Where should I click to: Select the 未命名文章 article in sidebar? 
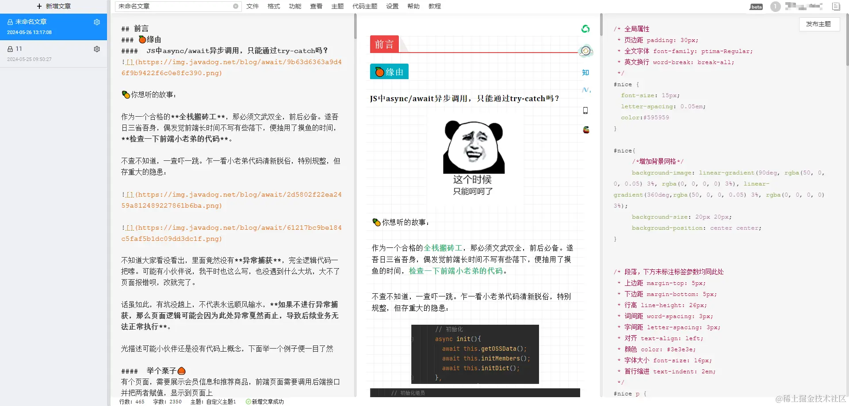click(x=54, y=27)
